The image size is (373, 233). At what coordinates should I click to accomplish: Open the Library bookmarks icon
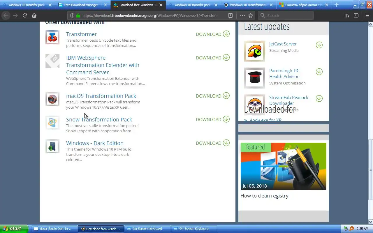click(x=347, y=15)
